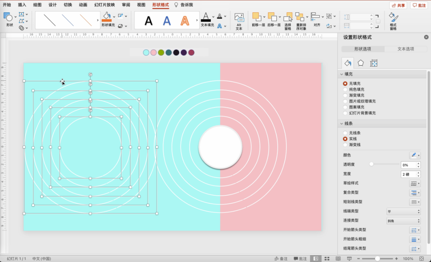Viewport: 431px width, 262px height.
Task: Select the 纯色填充 radio option
Action: tap(345, 89)
